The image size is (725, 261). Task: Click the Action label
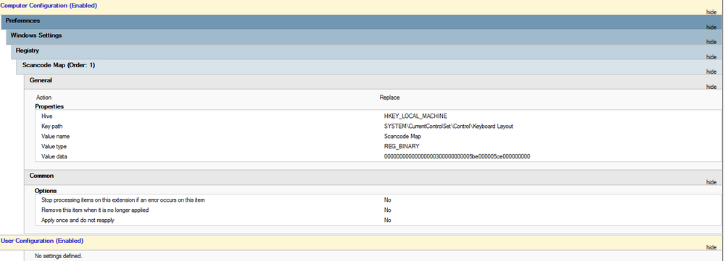tap(44, 98)
